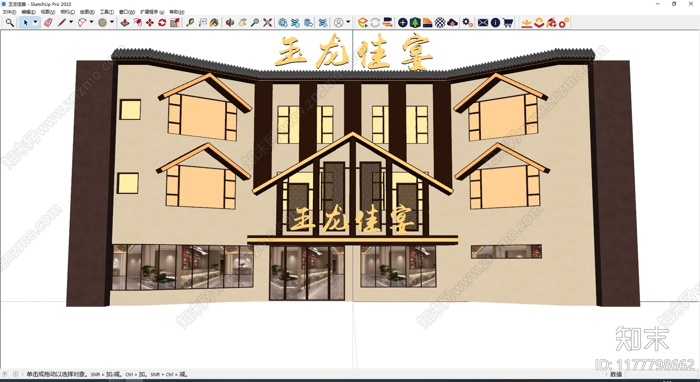Click the red gears plugin settings icon
Screen dimensions: 700x382
(564, 23)
